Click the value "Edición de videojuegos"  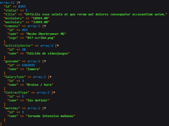[x=48, y=53]
